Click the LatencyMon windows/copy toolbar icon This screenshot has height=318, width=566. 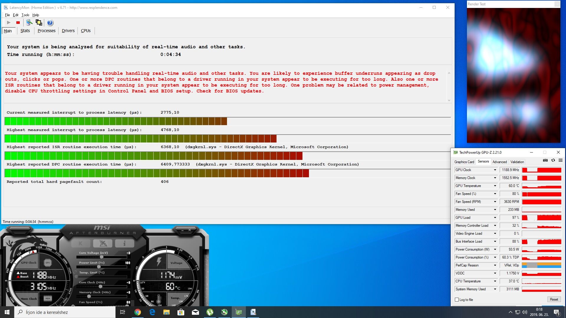39,22
